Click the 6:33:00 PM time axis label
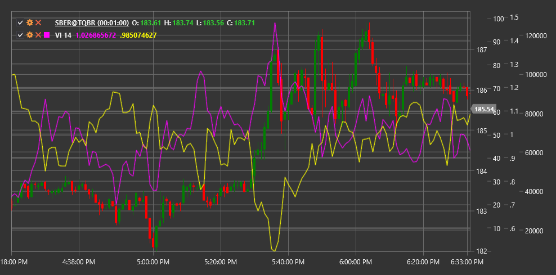Viewport: 556px width, 275px height. (x=467, y=262)
